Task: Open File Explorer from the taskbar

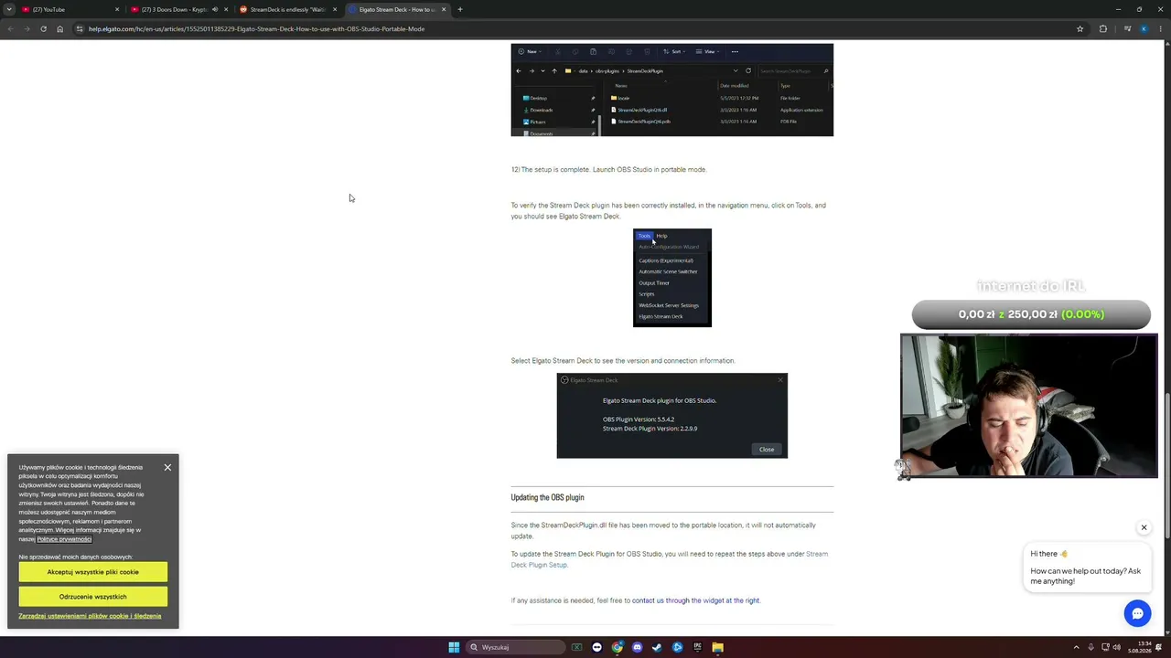Action: (x=717, y=647)
